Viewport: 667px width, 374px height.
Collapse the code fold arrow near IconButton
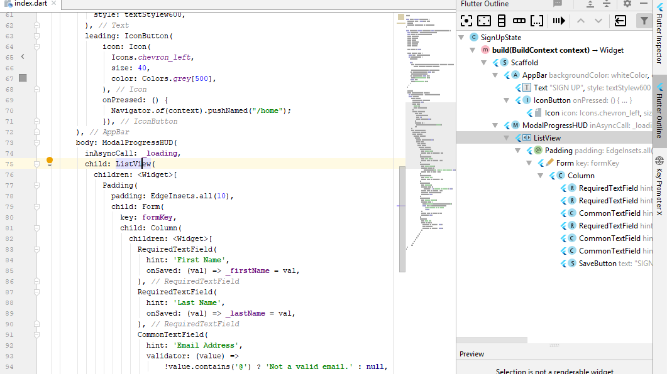click(37, 36)
